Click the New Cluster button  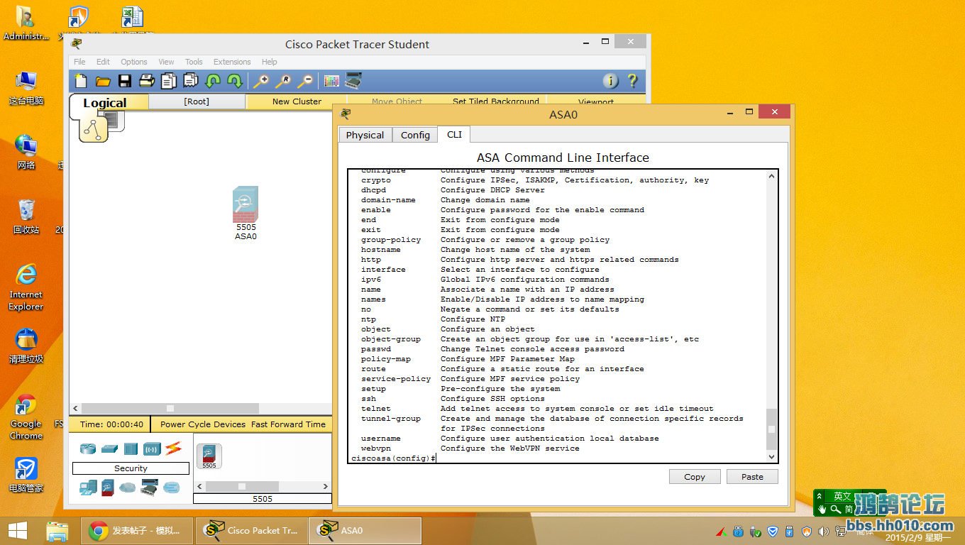click(297, 101)
